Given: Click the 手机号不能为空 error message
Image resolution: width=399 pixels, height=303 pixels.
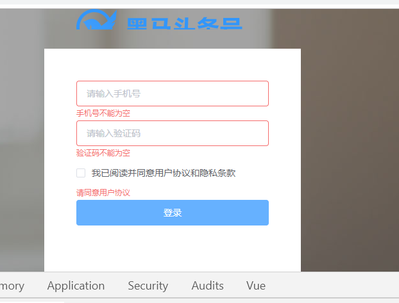Looking at the screenshot, I should click(x=103, y=113).
